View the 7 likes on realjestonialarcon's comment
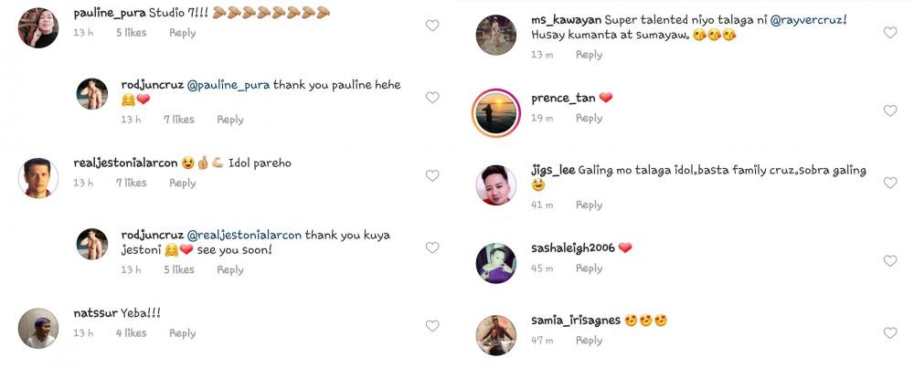The height and width of the screenshot is (368, 914). (x=132, y=183)
